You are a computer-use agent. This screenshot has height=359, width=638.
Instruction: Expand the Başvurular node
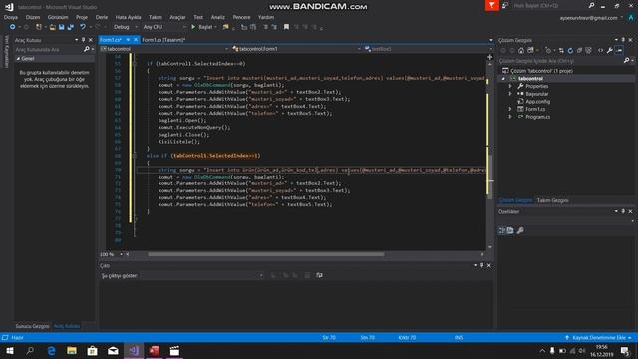(x=510, y=94)
